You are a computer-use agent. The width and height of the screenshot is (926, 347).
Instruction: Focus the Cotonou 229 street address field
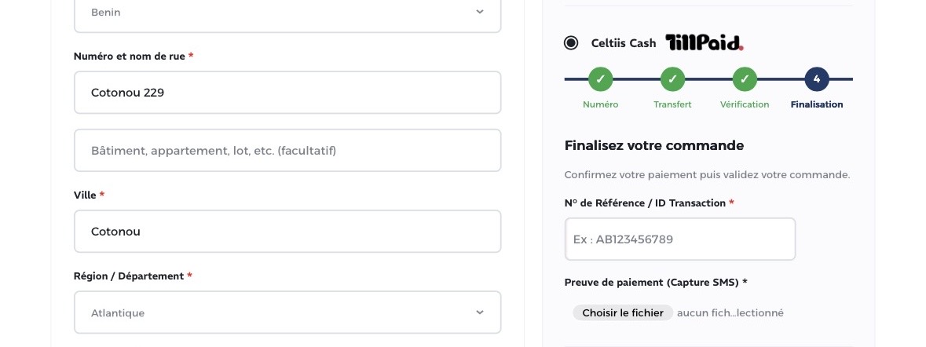point(287,93)
